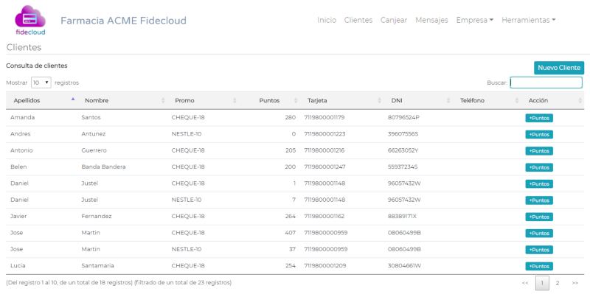This screenshot has width=590, height=294.
Task: Click card number 7119800001223
Action: (x=324, y=134)
